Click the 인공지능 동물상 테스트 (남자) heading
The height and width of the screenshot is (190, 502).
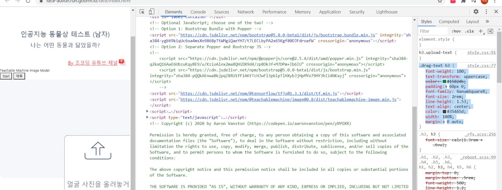(65, 34)
